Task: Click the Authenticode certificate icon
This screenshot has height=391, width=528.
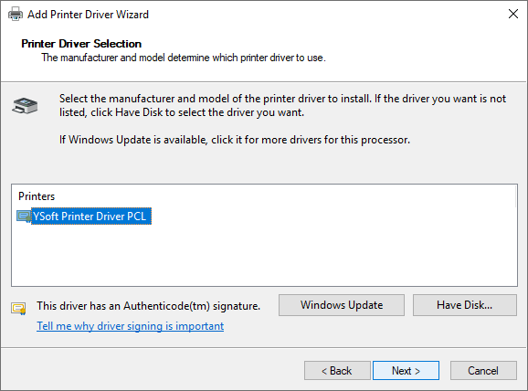Action: [18, 308]
